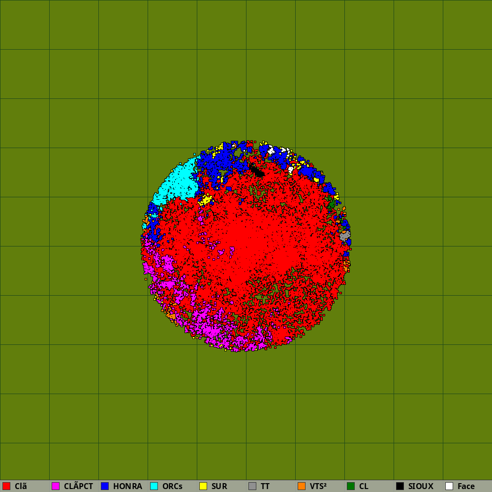Screen dimensions: 492x492
Task: Select the 'CL' legend label
Action: [x=364, y=486]
